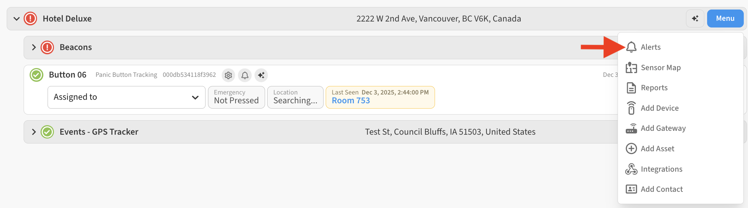Screen dimensions: 748x208
Task: Click the Button 06 settings gear icon
Action: (228, 75)
